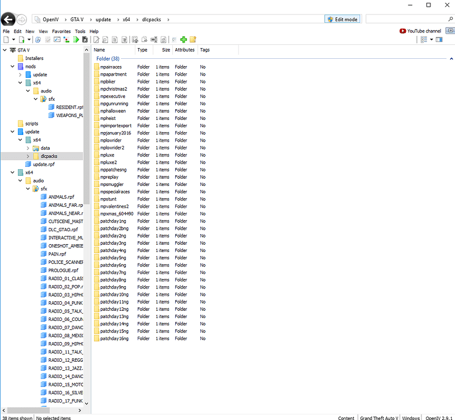This screenshot has width=455, height=420.
Task: Click the black back navigation arrow
Action: pos(8,20)
